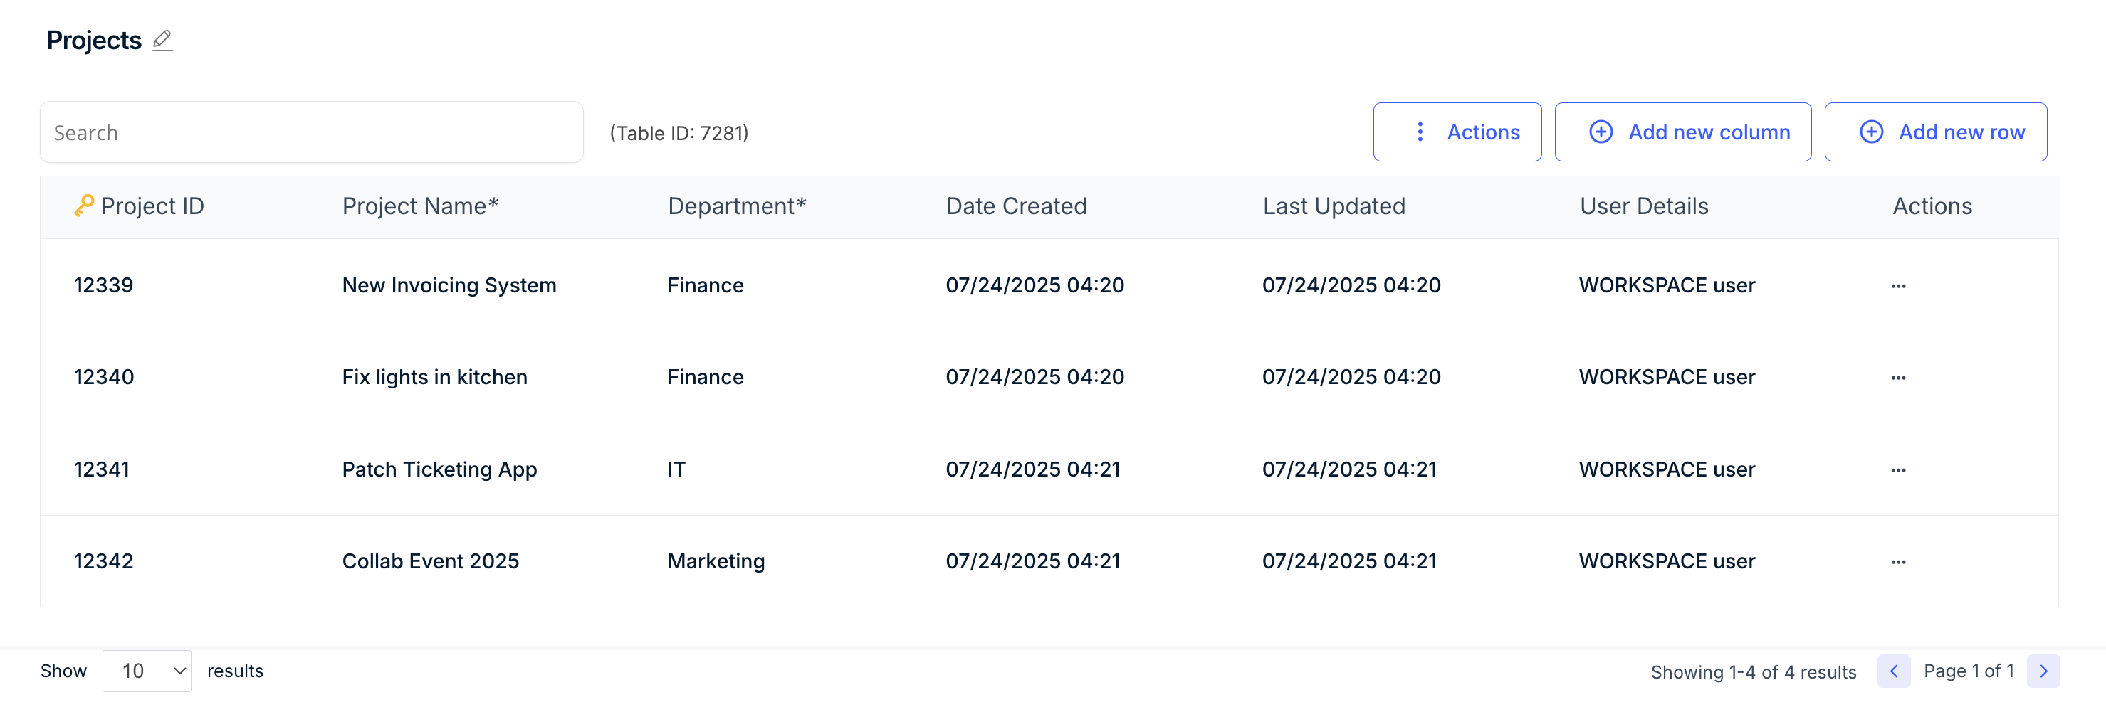Click the User Details column header
The width and height of the screenshot is (2106, 717).
click(1643, 206)
